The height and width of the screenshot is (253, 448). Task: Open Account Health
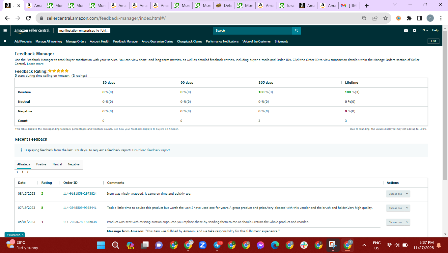tap(99, 42)
